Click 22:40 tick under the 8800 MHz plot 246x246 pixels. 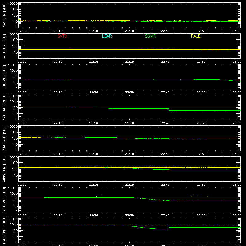point(165,216)
